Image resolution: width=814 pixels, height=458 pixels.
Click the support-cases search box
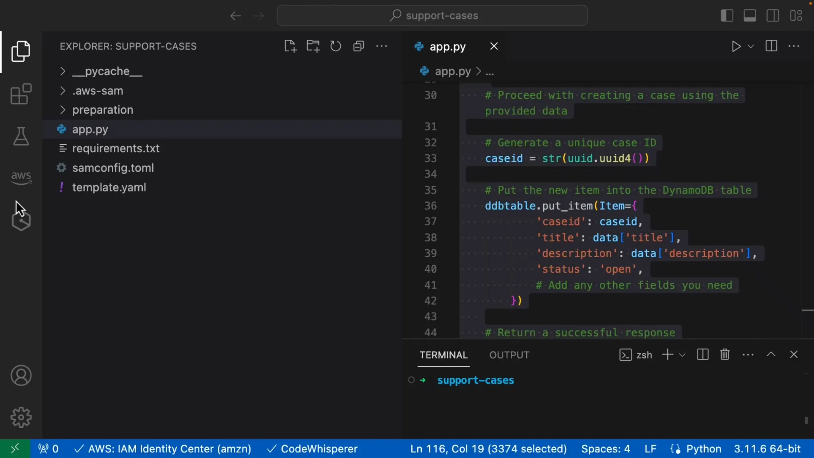pos(432,16)
